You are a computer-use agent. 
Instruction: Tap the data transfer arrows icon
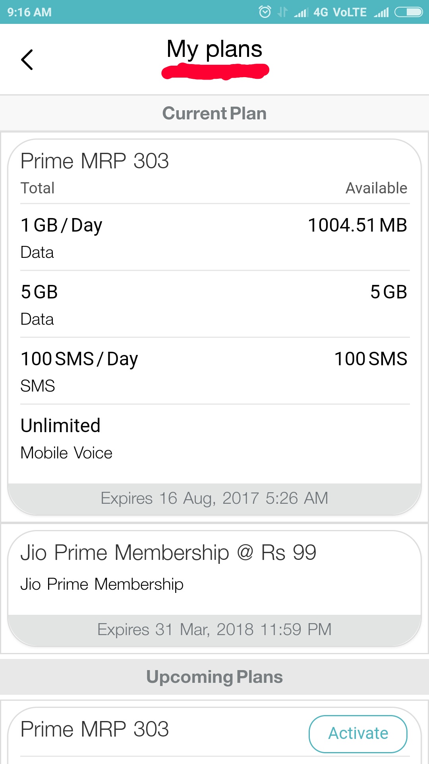point(282,12)
